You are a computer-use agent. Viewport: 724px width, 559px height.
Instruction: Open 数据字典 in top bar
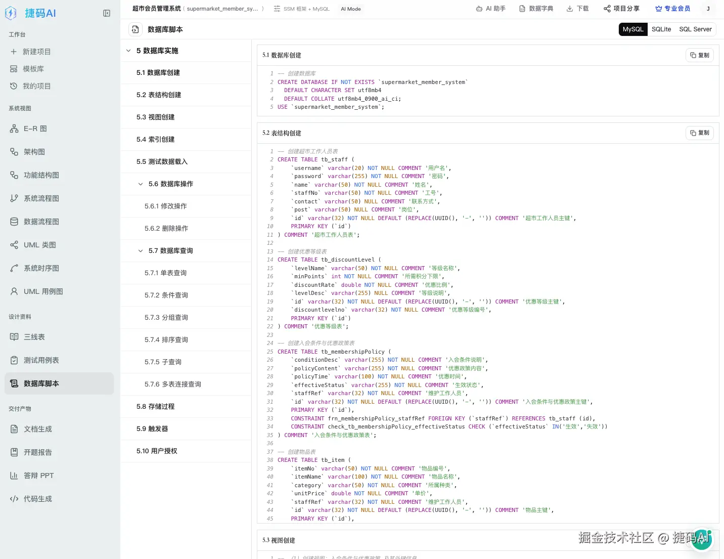point(536,9)
